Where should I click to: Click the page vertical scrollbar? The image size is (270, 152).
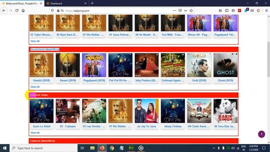268,60
